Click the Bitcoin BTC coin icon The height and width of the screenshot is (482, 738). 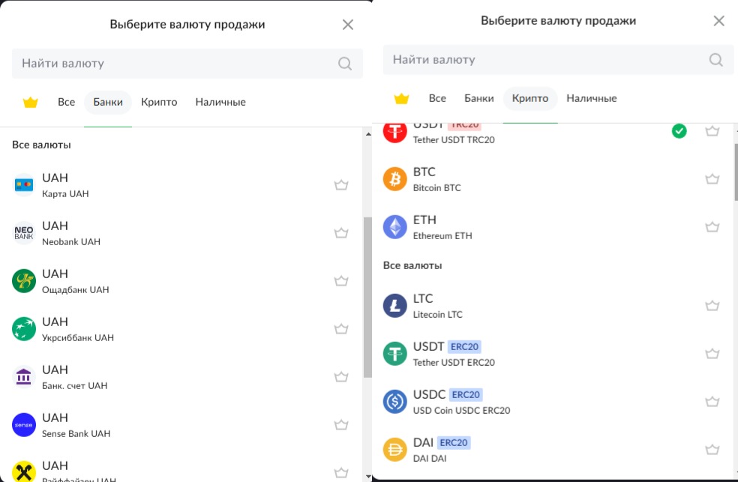395,179
